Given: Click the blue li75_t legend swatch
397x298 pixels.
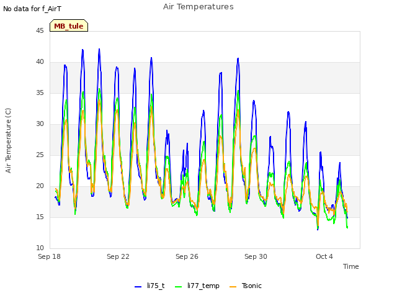Looking at the screenshot, I should tap(138, 287).
